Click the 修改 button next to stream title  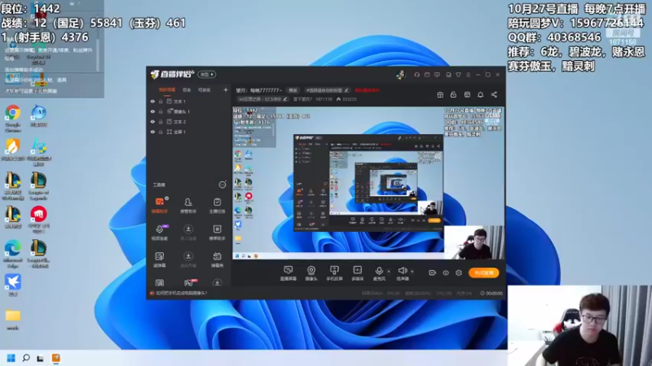[x=293, y=90]
